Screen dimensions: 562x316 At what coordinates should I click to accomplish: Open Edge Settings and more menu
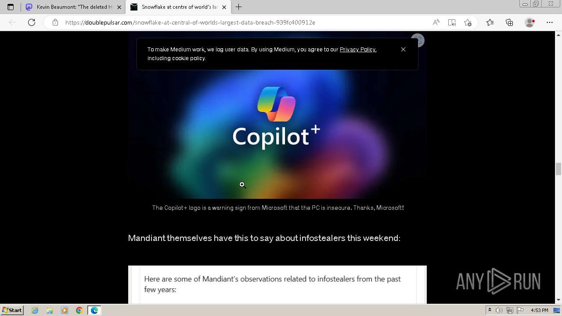click(550, 22)
